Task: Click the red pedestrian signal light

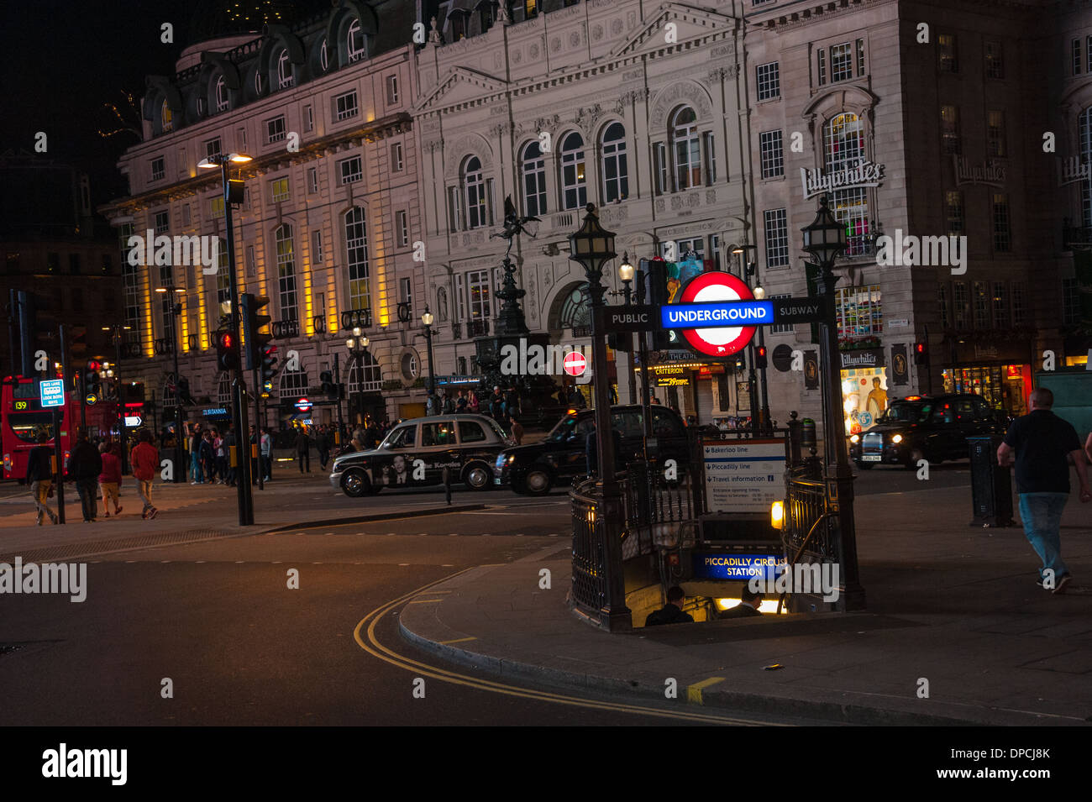Action: (225, 339)
